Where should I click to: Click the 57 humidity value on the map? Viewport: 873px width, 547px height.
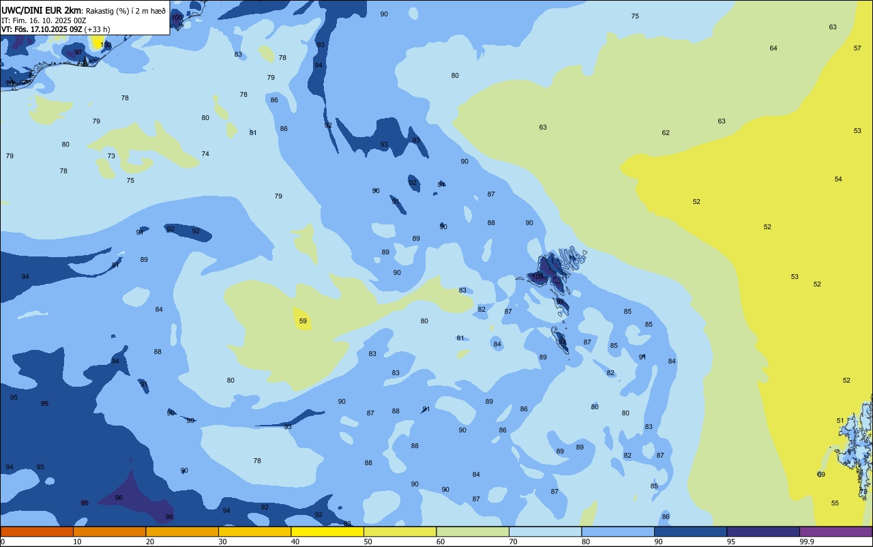tap(857, 48)
